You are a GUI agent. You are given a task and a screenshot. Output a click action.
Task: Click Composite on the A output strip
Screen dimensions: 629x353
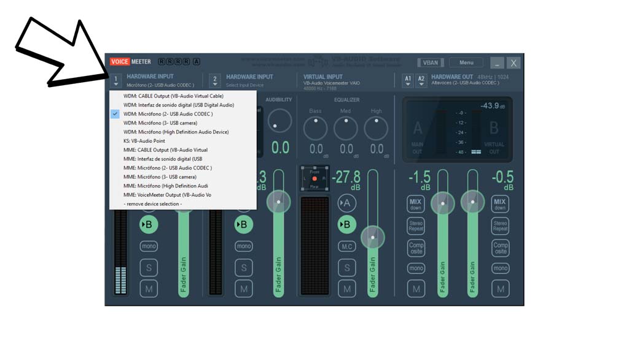(416, 248)
